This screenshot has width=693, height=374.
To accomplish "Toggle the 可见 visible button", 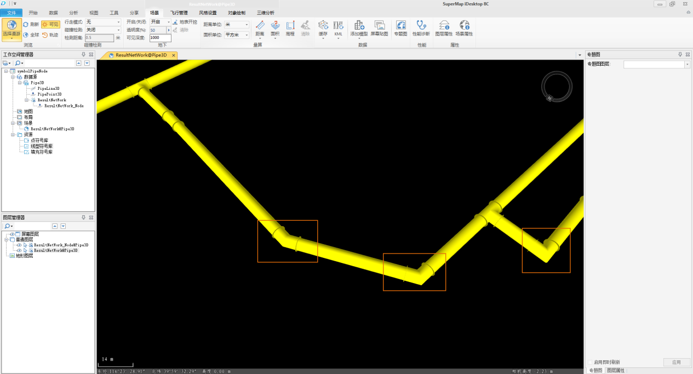I will tap(50, 25).
